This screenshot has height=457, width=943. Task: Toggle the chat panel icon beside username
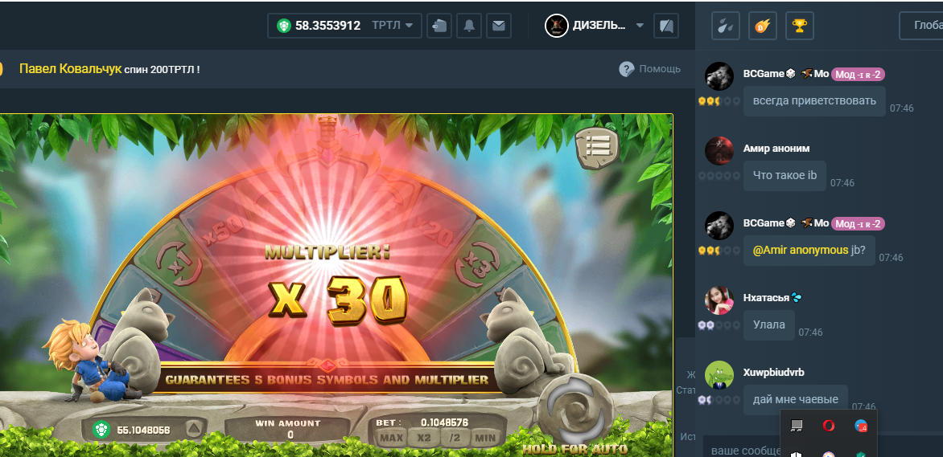point(665,26)
